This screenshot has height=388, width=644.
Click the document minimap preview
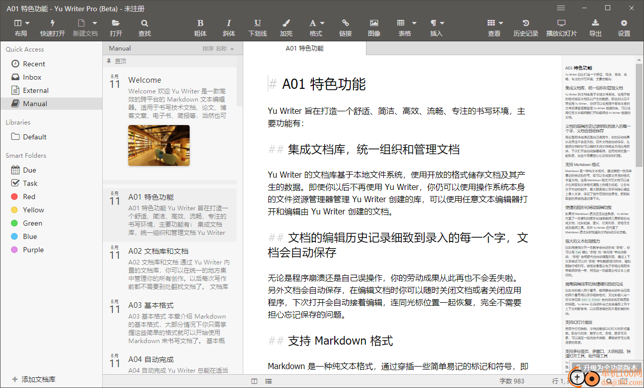598,214
